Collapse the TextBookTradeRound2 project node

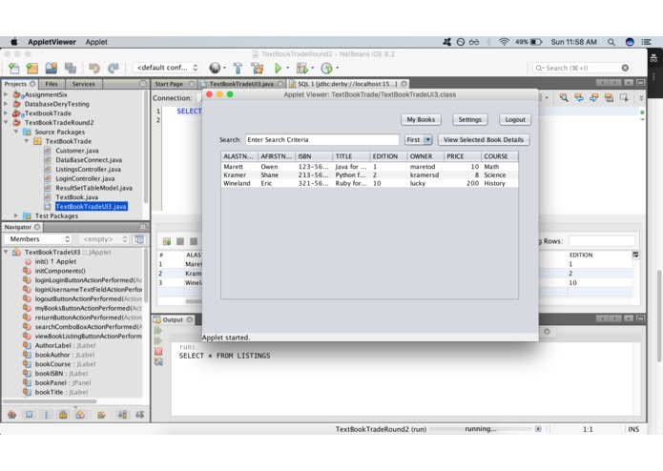6,122
